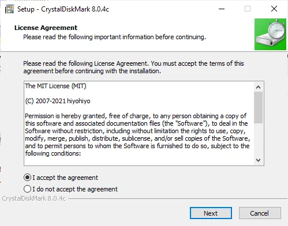Click the Cancel button

[260, 213]
